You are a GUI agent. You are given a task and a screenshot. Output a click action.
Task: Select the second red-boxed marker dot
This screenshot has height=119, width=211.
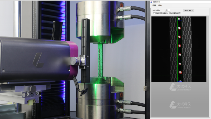click(x=180, y=28)
